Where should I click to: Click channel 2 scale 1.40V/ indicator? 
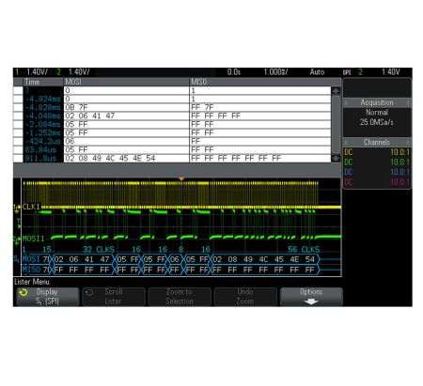(x=79, y=72)
